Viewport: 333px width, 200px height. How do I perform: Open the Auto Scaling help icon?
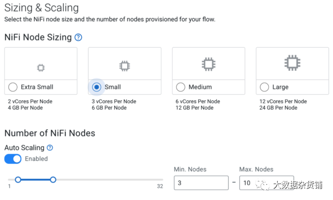tap(50, 147)
